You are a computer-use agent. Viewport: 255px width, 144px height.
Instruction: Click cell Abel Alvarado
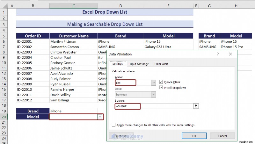[74, 74]
